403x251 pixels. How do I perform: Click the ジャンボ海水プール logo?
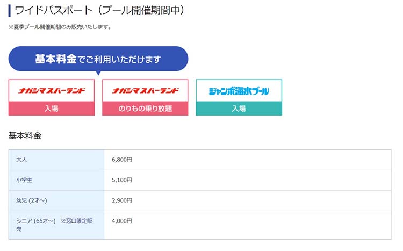239,91
